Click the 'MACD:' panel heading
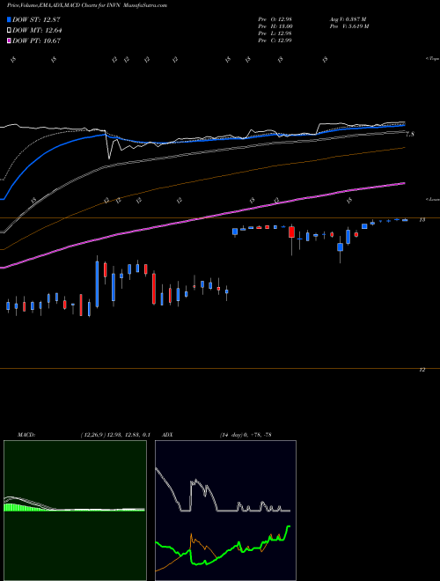 click(x=26, y=435)
